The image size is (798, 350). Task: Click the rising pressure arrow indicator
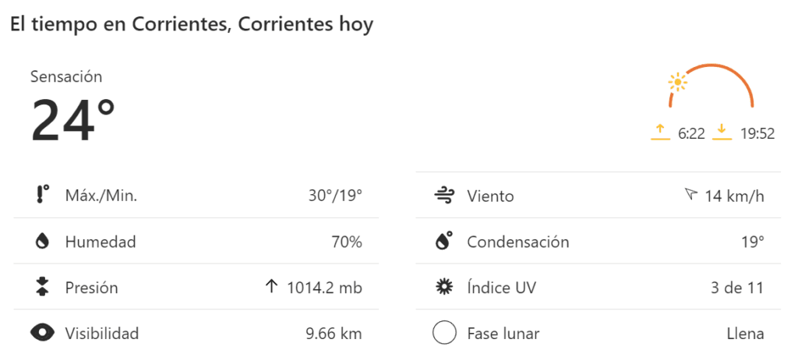click(x=271, y=288)
